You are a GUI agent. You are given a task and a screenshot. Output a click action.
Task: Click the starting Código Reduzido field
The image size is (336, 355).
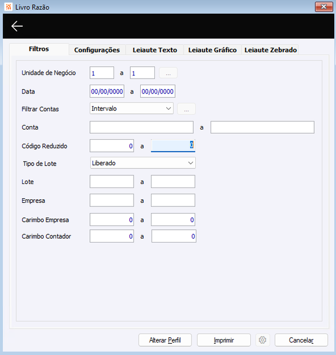click(112, 146)
